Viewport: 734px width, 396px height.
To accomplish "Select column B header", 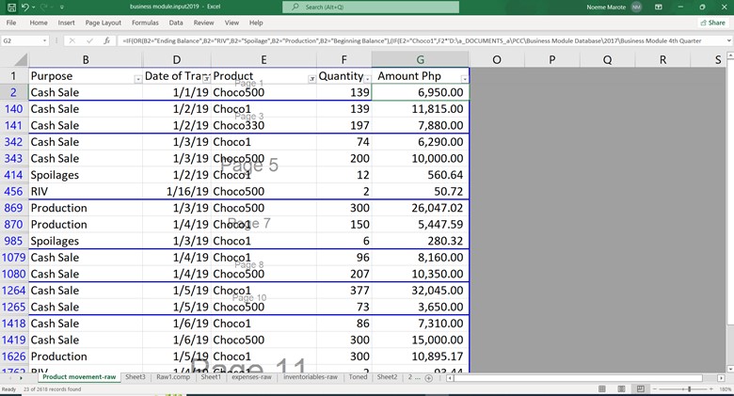I will 86,60.
